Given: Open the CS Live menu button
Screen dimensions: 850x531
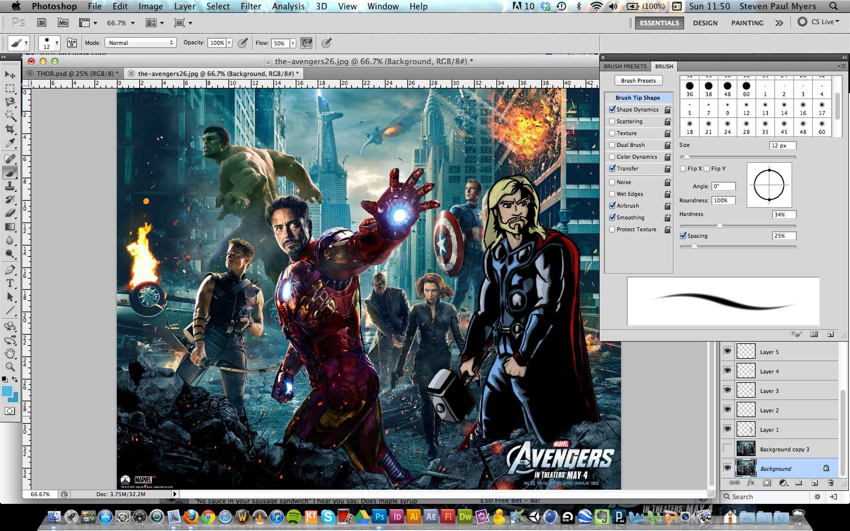Looking at the screenshot, I should point(818,22).
